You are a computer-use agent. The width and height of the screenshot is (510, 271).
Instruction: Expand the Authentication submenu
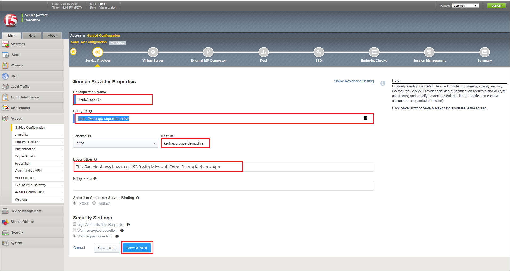62,149
